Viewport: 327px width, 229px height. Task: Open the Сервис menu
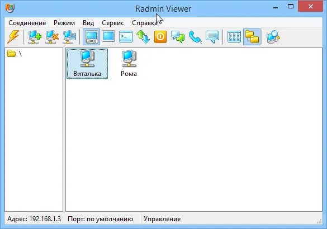pyautogui.click(x=113, y=23)
